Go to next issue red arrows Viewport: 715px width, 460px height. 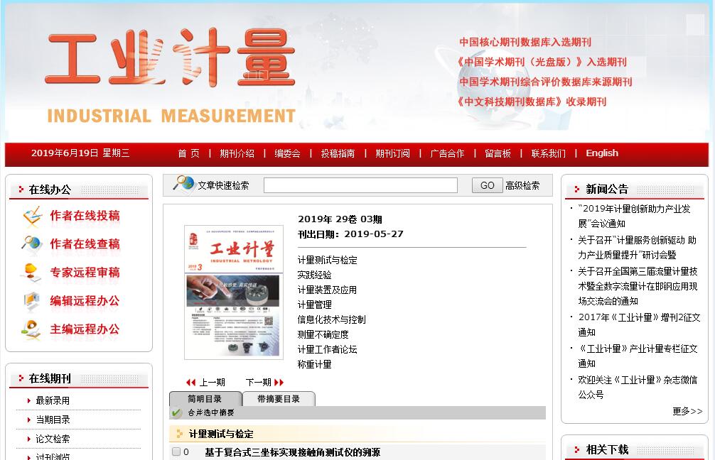279,383
